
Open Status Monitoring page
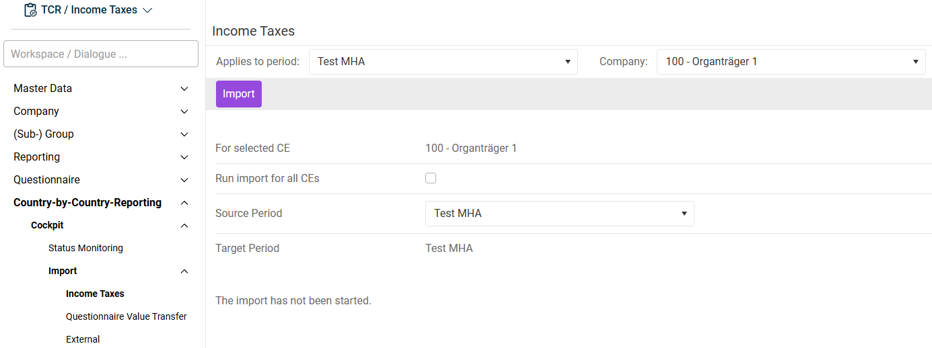85,248
